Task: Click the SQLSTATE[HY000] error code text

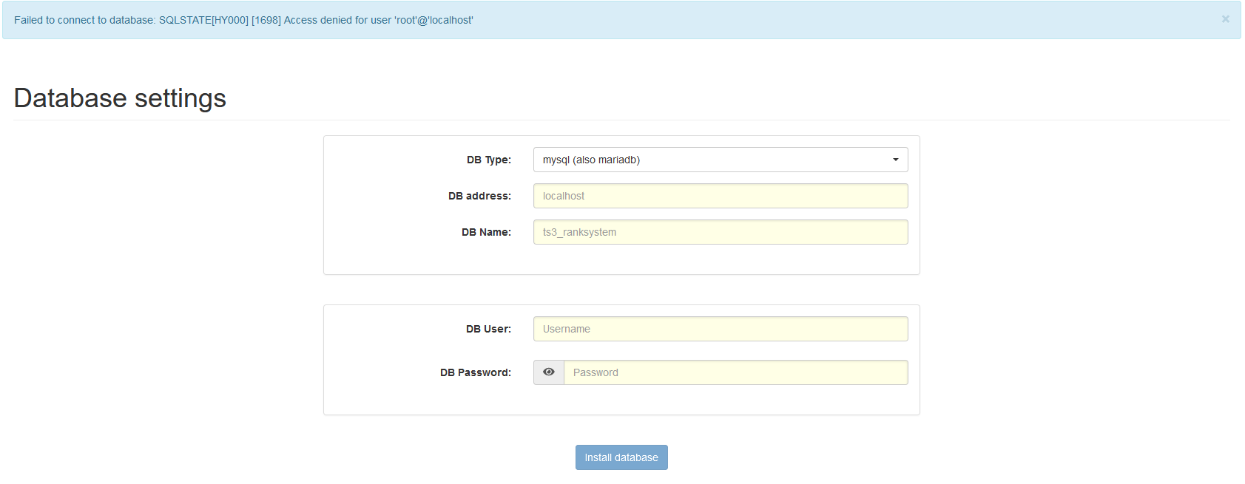Action: [203, 20]
